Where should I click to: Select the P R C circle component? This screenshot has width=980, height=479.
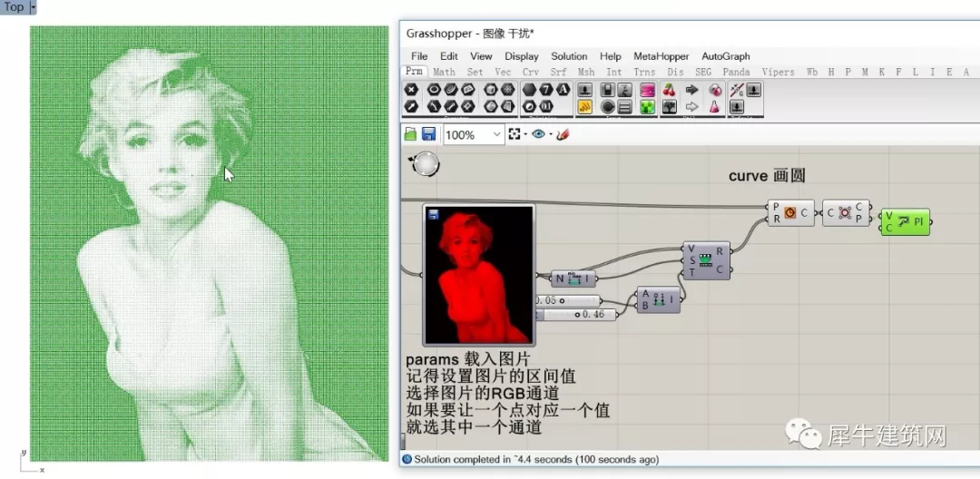pyautogui.click(x=790, y=213)
